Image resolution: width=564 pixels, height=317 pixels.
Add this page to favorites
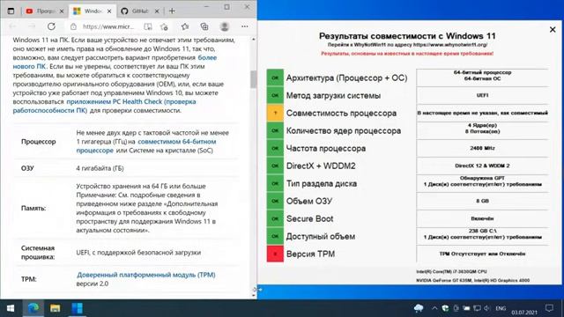(x=165, y=26)
